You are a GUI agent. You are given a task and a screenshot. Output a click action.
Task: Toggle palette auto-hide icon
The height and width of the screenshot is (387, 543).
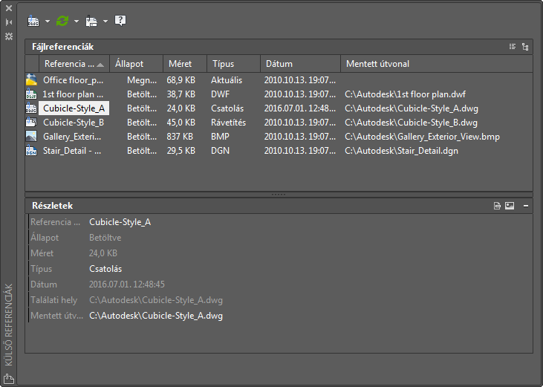pyautogui.click(x=9, y=22)
